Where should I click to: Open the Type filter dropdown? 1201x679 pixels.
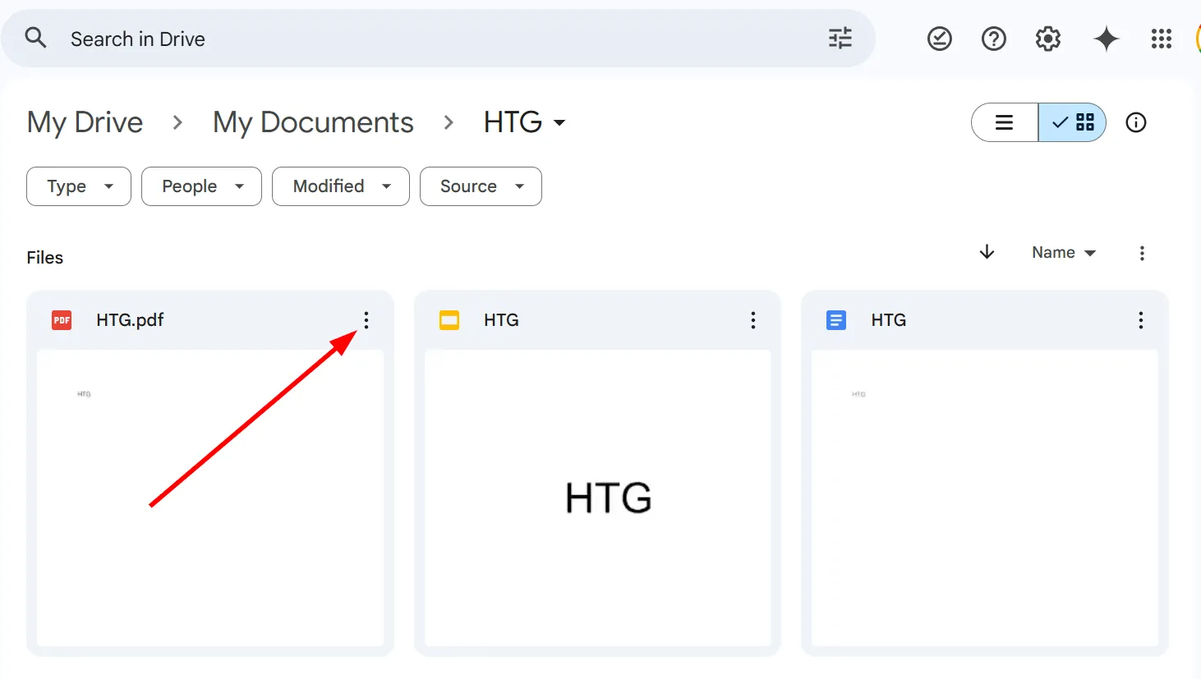78,186
